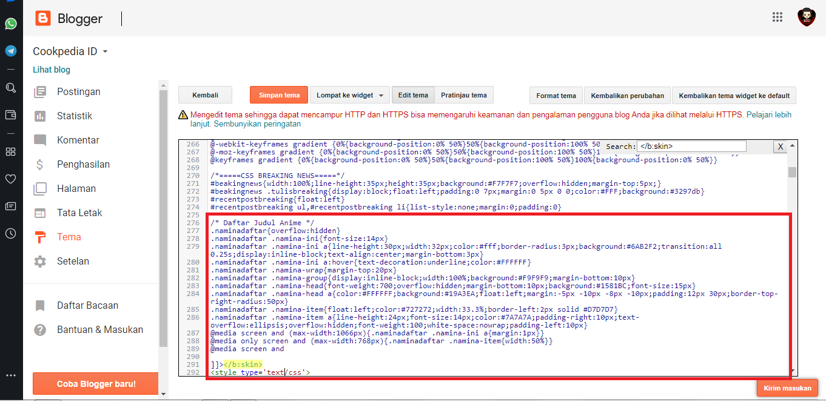
Task: Click the Google apps grid icon
Action: point(777,17)
